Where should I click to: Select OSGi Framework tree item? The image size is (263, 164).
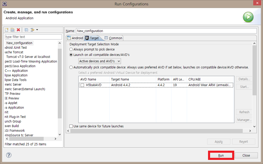click(x=15, y=131)
